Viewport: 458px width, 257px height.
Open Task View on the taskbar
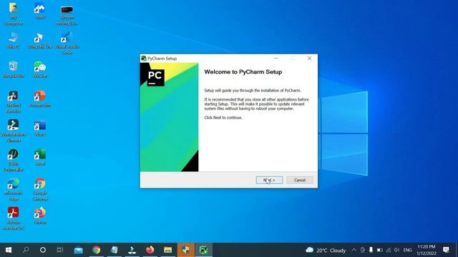point(60,250)
